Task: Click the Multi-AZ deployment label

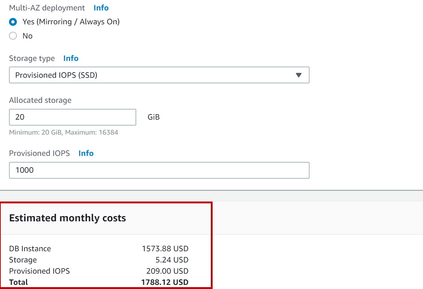Action: click(47, 7)
